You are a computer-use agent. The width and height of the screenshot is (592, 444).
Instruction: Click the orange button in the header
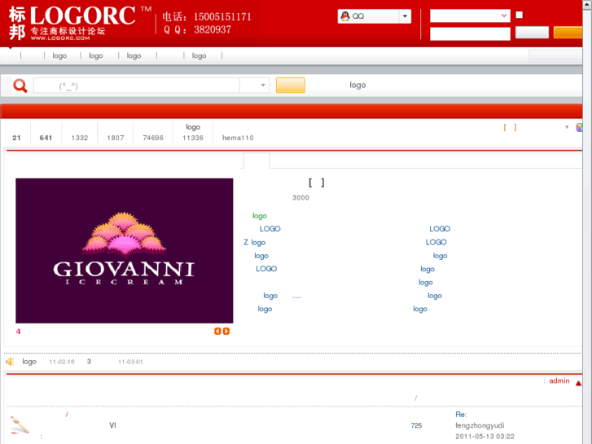pos(568,33)
